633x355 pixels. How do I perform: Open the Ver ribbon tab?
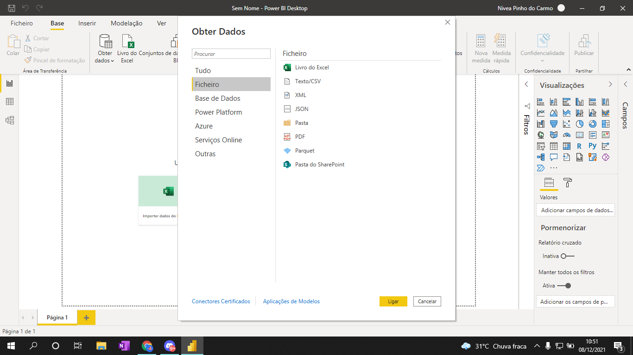click(162, 23)
